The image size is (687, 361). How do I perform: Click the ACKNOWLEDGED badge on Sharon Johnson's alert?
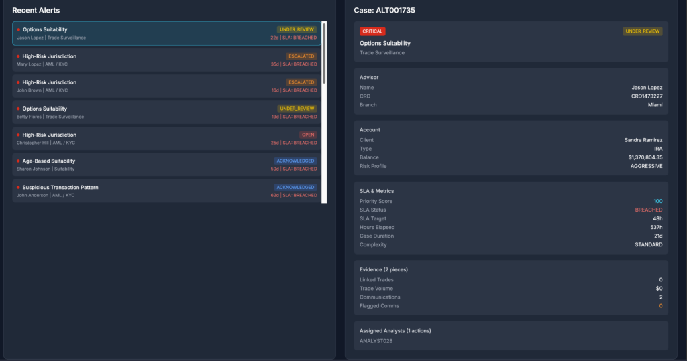[x=295, y=161]
